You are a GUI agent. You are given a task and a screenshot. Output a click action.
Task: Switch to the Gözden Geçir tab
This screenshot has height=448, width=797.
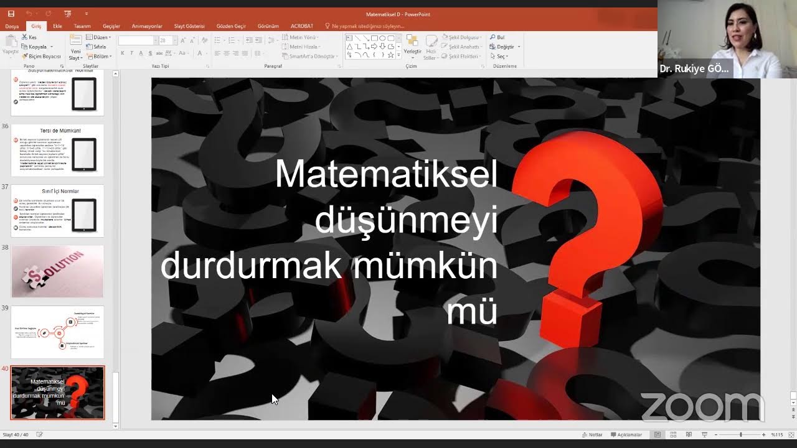pos(231,26)
